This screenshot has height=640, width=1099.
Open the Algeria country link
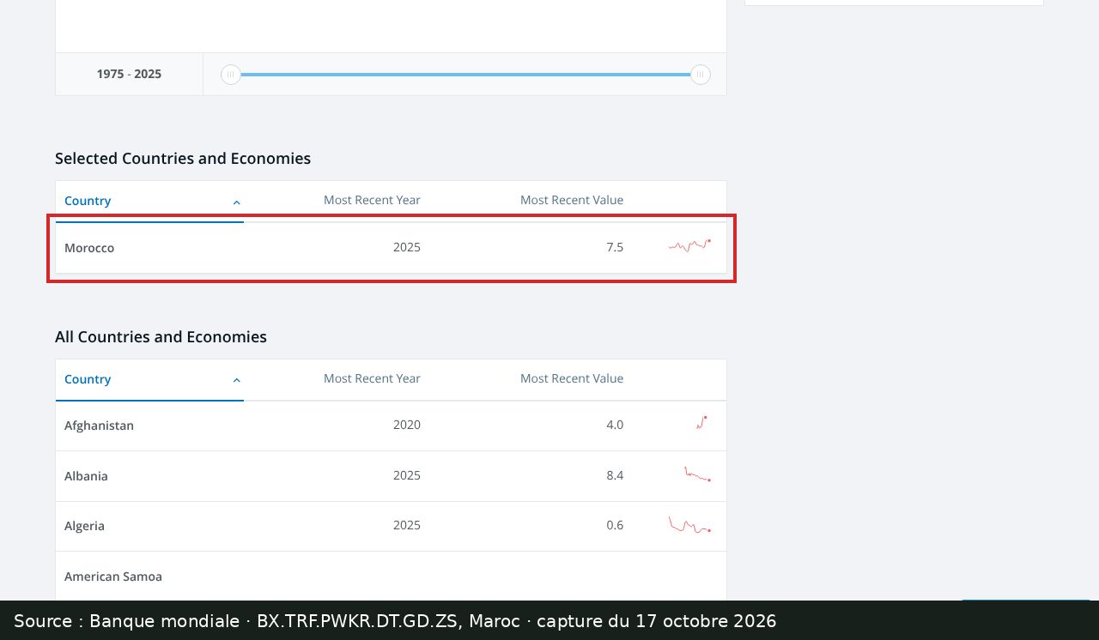[x=84, y=526]
